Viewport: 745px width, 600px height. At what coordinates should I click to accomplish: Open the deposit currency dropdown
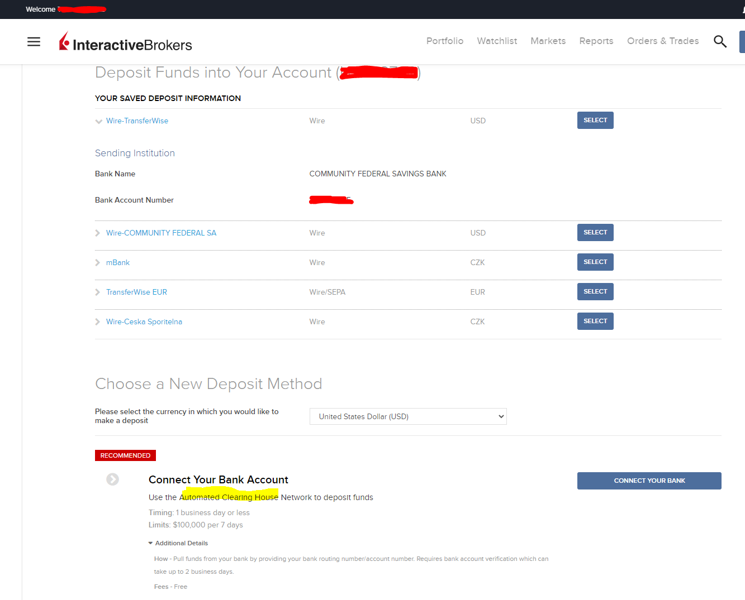pyautogui.click(x=408, y=416)
